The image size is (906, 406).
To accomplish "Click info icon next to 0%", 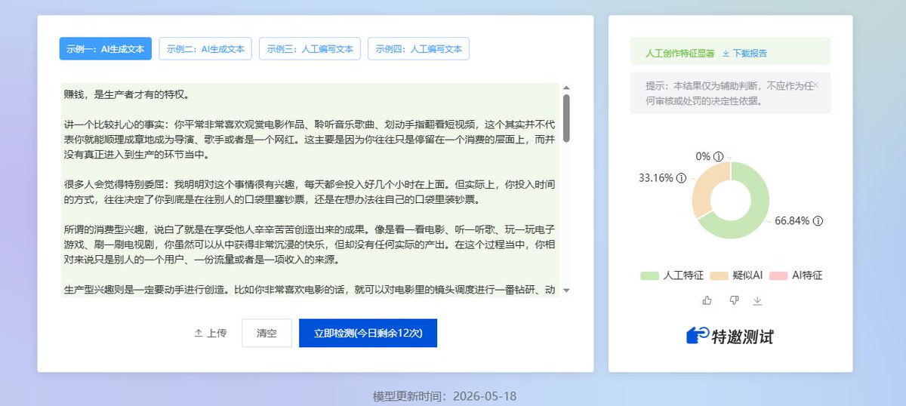I will click(719, 156).
